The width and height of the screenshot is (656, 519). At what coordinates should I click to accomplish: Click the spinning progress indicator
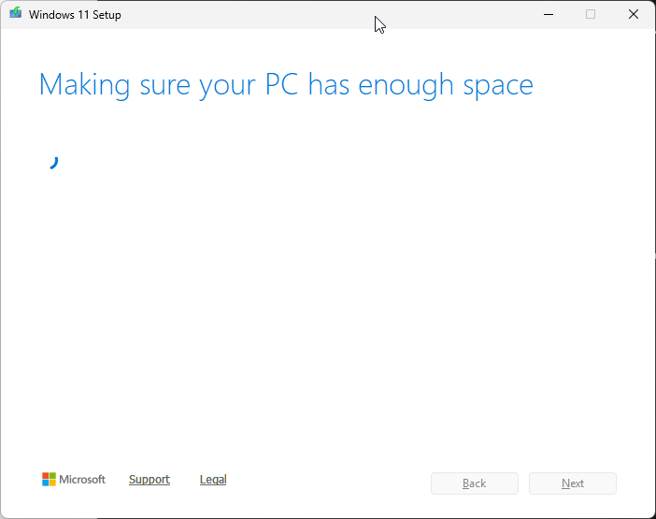(52, 162)
